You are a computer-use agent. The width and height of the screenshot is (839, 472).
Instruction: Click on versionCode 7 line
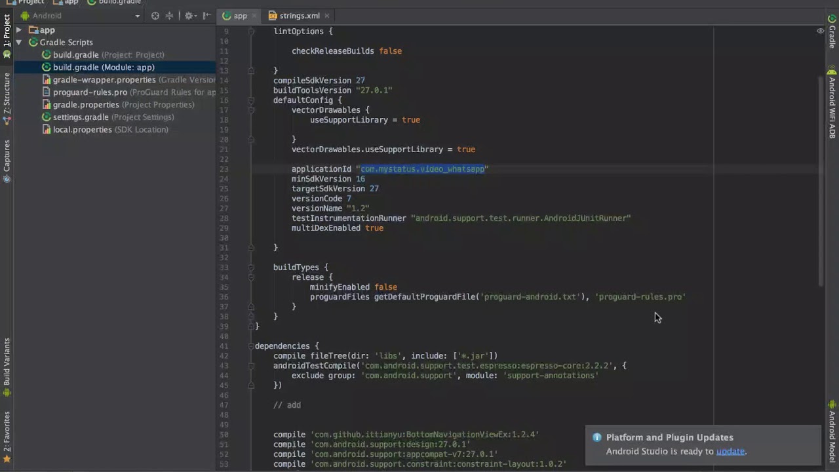[321, 199]
